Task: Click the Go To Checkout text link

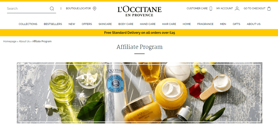Action: click(x=254, y=8)
